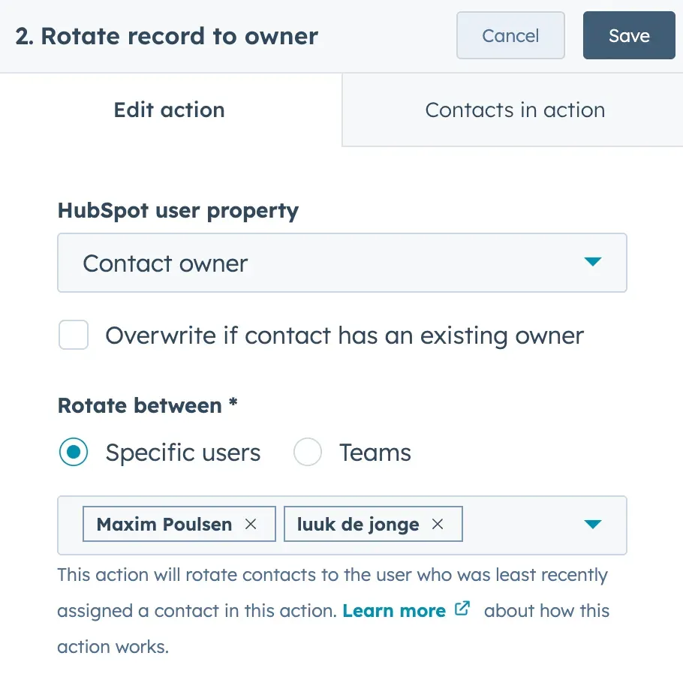Remove Maxim Poulsen using the × icon
This screenshot has width=683, height=692.
pos(251,524)
